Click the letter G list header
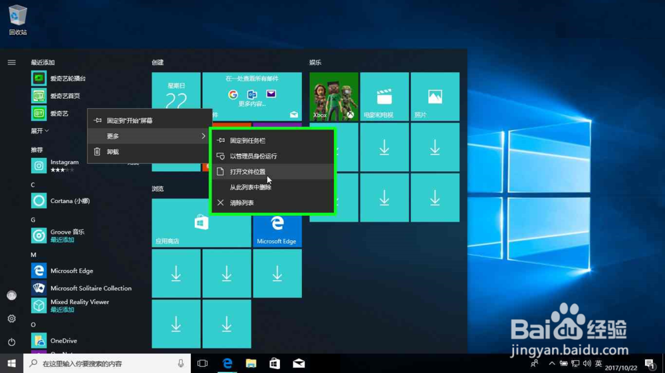Image resolution: width=665 pixels, height=373 pixels. (x=33, y=220)
